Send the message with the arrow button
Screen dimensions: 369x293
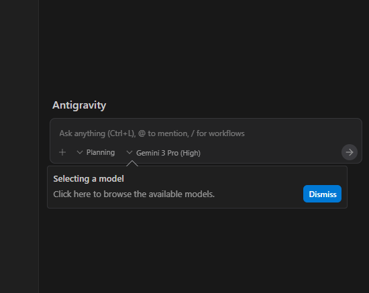(x=350, y=152)
